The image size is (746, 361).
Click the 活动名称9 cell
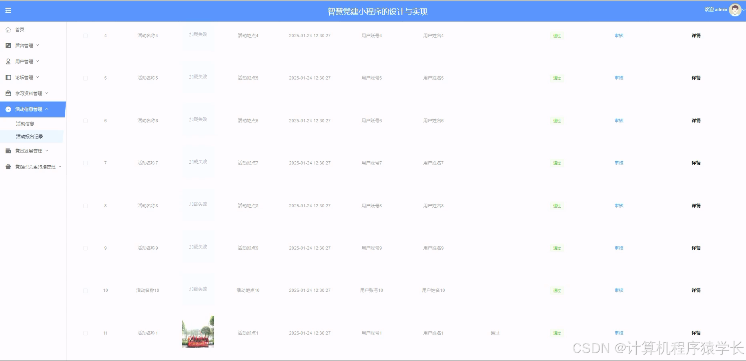tap(148, 248)
